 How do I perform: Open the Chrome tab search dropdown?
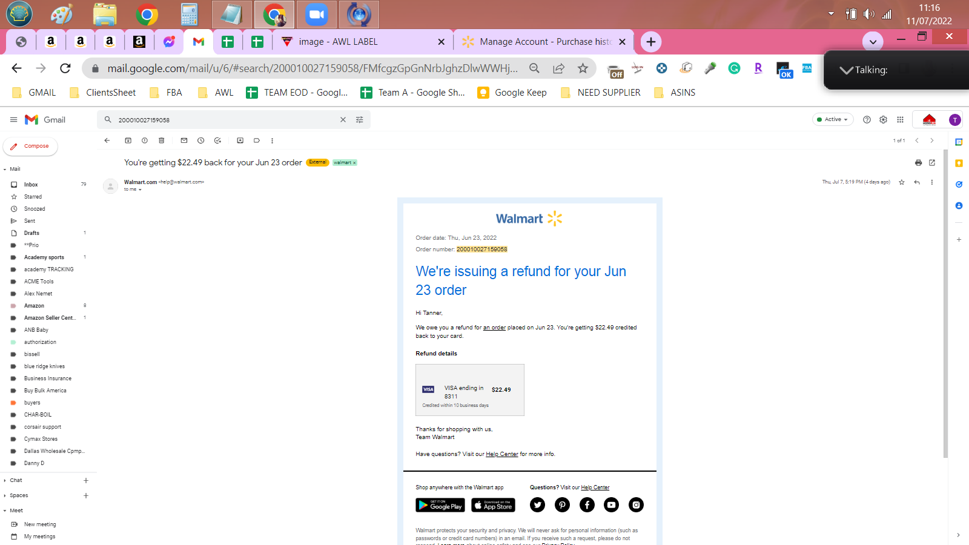click(x=873, y=42)
